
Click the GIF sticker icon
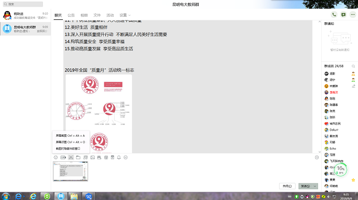(63, 158)
